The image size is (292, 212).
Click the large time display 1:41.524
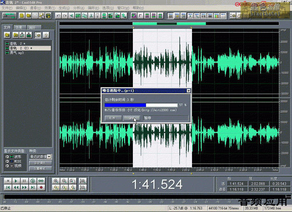pos(157,185)
